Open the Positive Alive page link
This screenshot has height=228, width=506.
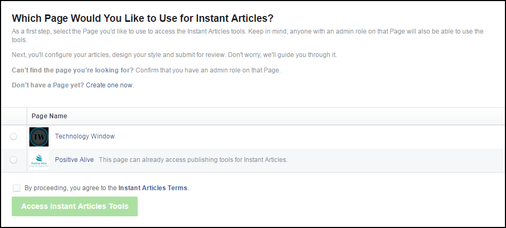coord(74,159)
